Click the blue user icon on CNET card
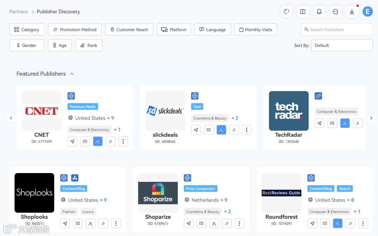 click(x=98, y=141)
